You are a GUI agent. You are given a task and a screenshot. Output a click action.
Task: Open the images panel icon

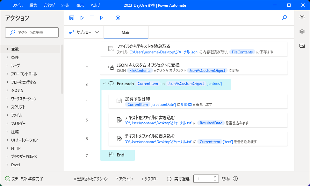coord(302,46)
